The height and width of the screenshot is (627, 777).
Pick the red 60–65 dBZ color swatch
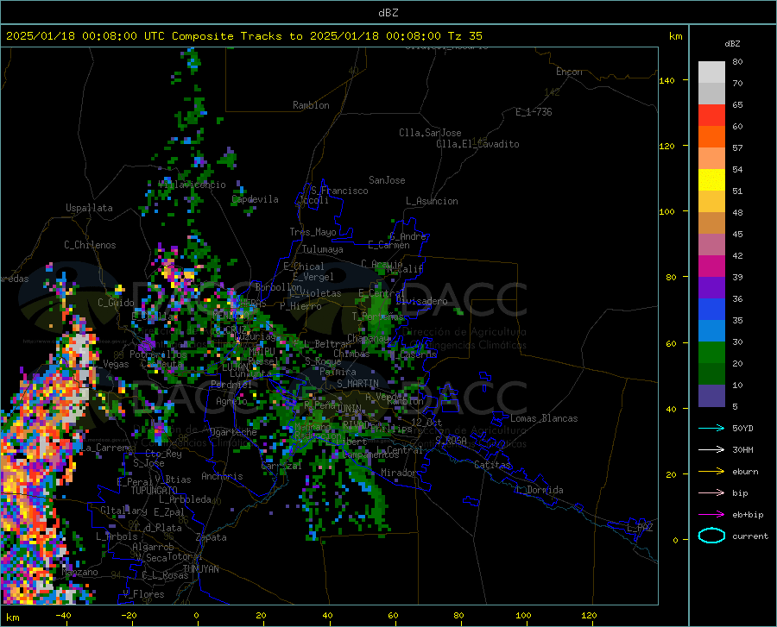coord(711,116)
